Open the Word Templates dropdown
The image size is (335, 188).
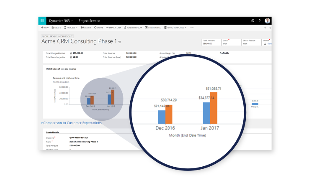coord(176,28)
